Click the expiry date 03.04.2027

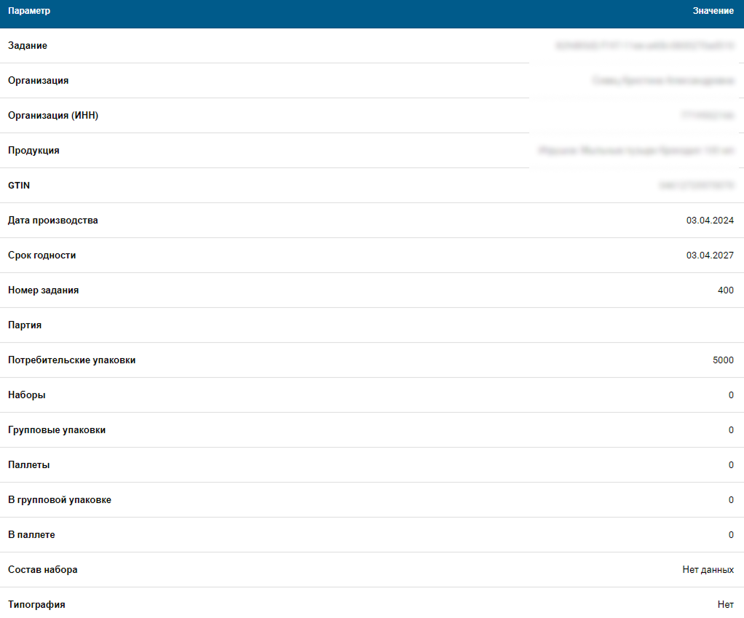coord(709,255)
